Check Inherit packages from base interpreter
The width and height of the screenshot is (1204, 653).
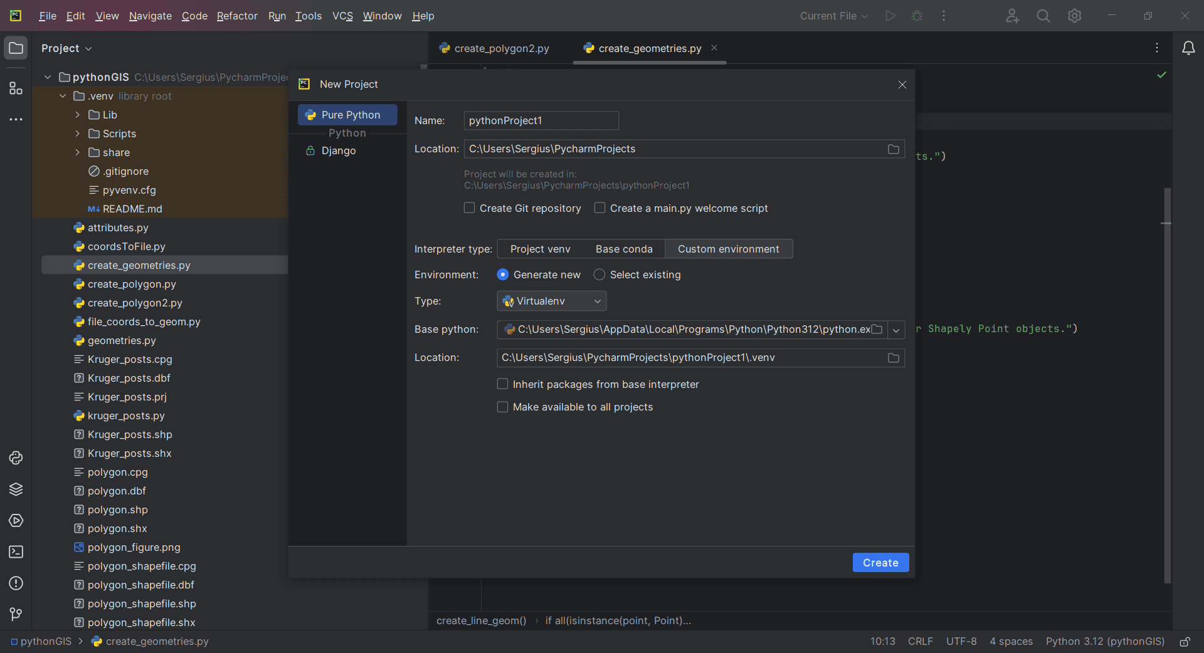tap(502, 384)
